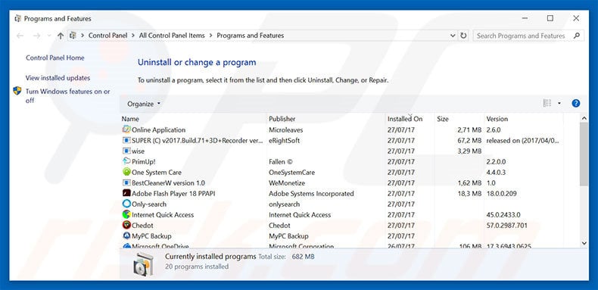Select the Chedot entry name

(142, 225)
